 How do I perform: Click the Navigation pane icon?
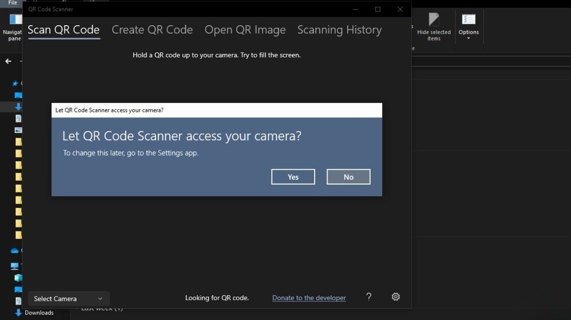15,20
